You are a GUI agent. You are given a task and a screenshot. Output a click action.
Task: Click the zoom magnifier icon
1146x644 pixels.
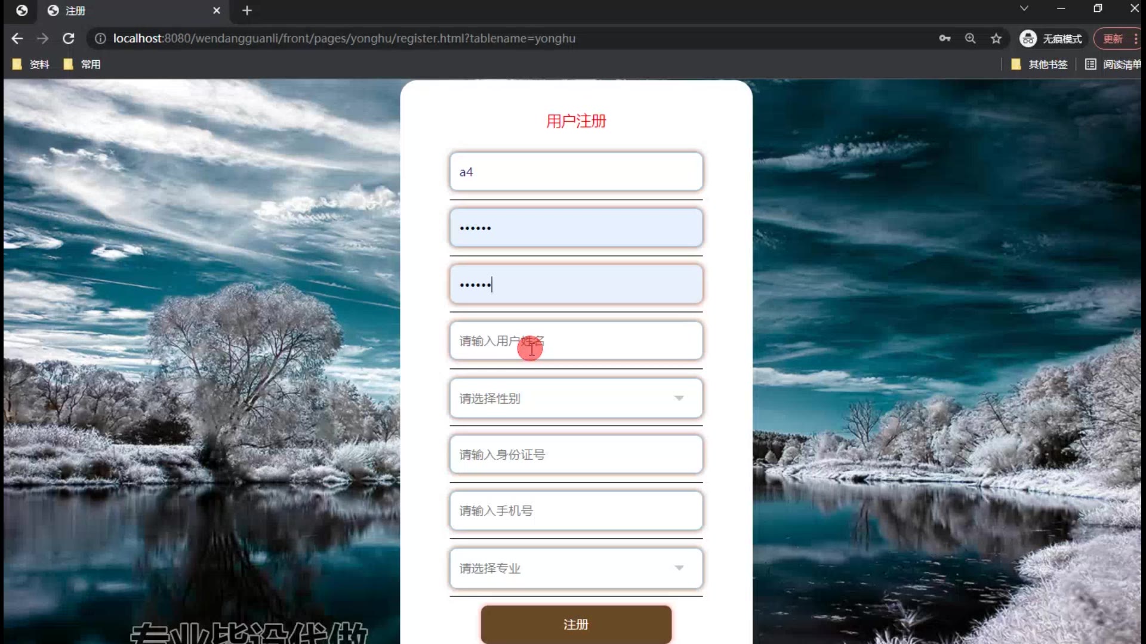pos(970,39)
